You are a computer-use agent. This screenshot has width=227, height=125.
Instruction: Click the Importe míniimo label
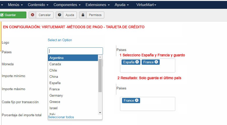click(14, 76)
